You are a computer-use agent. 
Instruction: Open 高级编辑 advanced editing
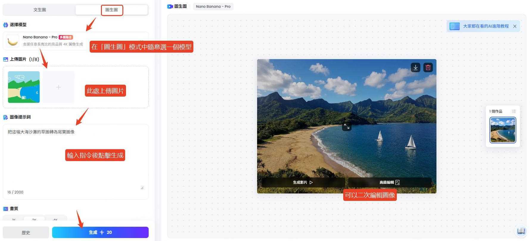point(389,182)
